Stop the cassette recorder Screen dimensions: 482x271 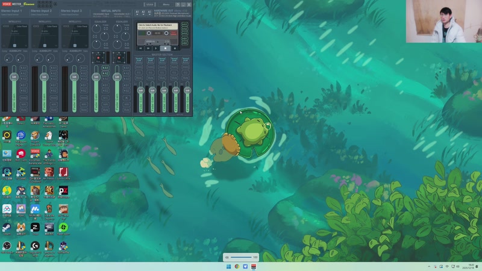tap(165, 48)
